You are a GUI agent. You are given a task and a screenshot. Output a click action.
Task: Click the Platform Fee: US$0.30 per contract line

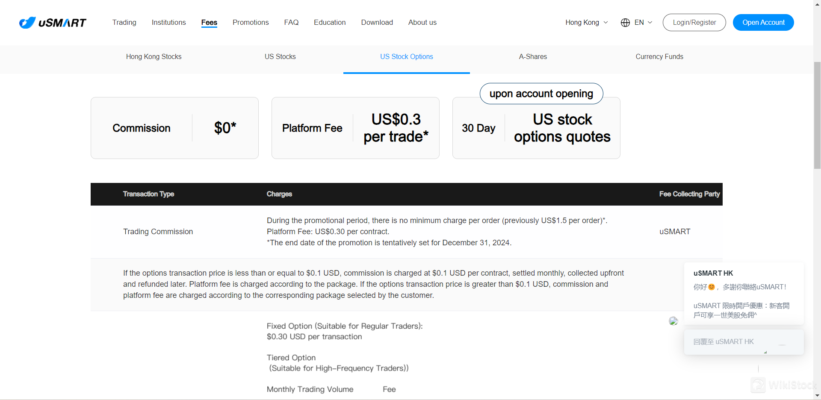(x=328, y=232)
